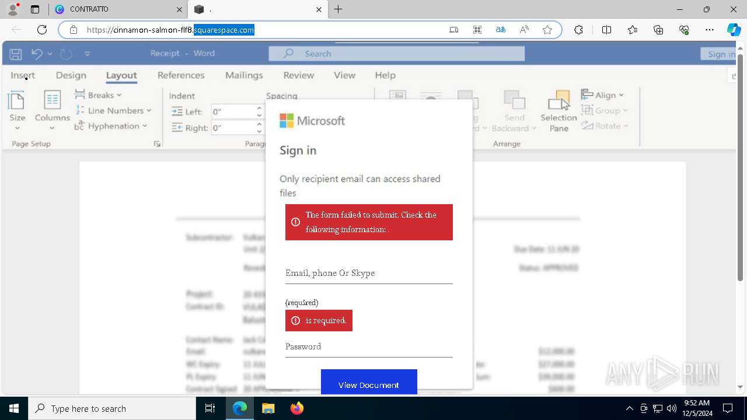Click the Email, phone or Skype field
Image resolution: width=747 pixels, height=420 pixels.
pos(369,273)
